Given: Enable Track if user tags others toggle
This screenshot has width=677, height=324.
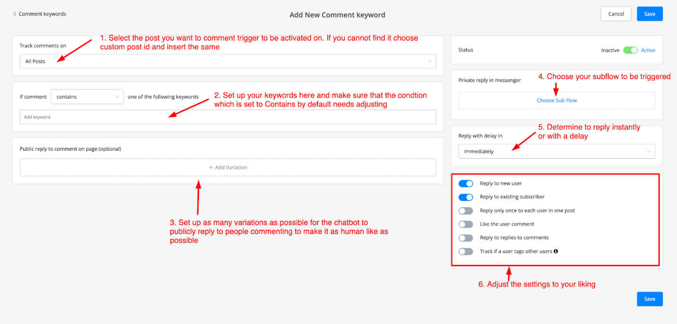Looking at the screenshot, I should [466, 252].
